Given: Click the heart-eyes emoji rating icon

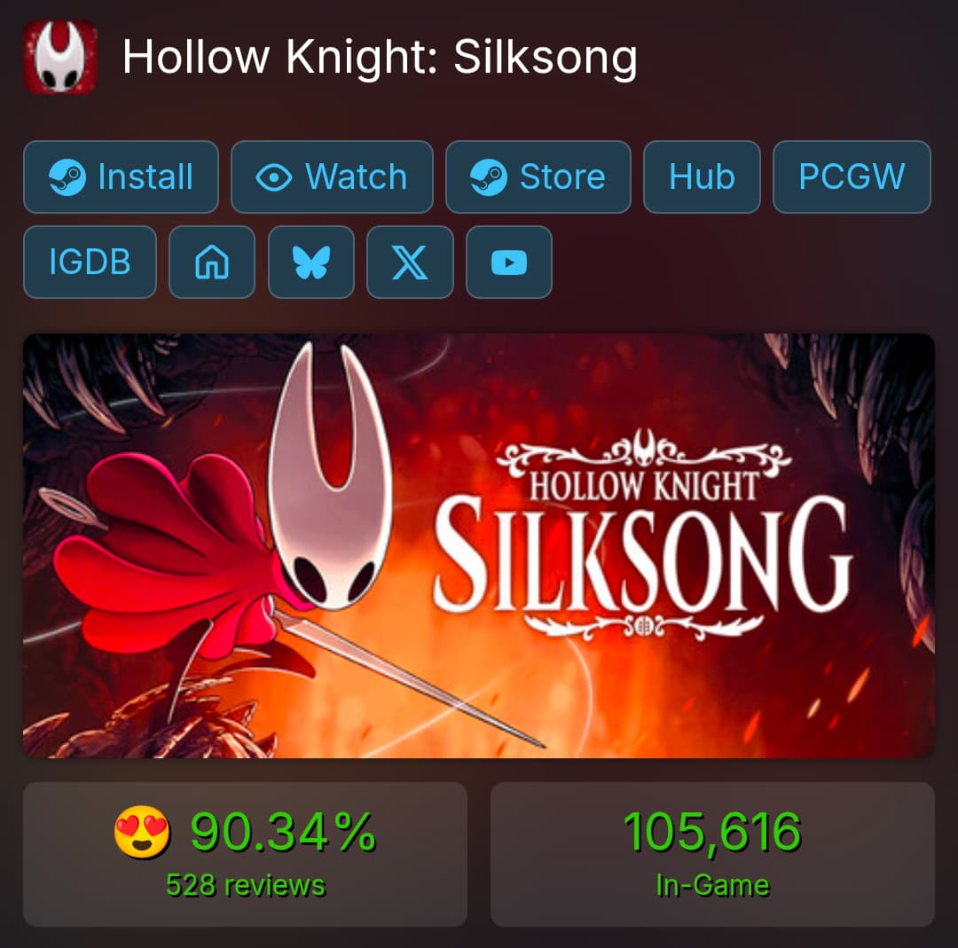Looking at the screenshot, I should (x=142, y=831).
